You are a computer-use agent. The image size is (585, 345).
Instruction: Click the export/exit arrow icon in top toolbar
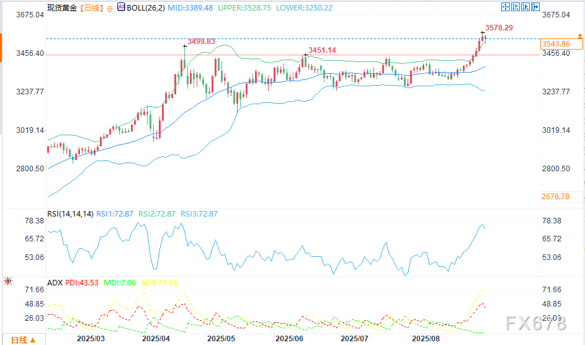[535, 7]
